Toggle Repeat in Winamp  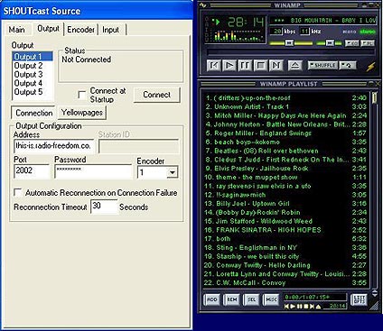point(348,65)
